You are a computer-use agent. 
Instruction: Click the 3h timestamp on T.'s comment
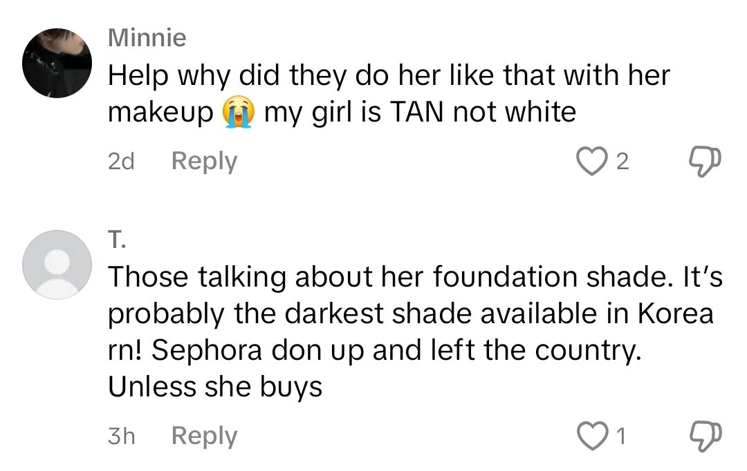(x=122, y=436)
